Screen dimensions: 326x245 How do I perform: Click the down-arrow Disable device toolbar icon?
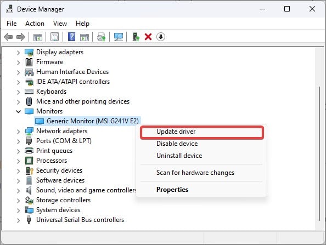161,37
